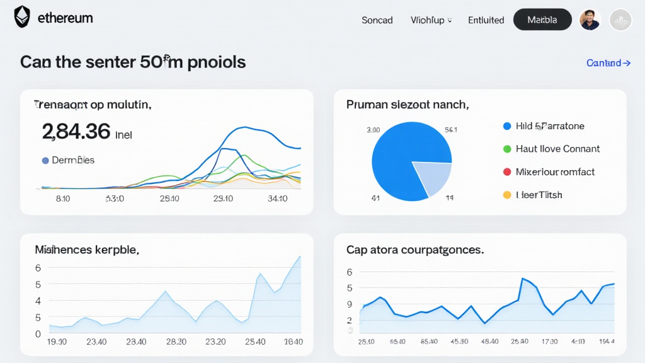Click the grey circular icon beside the avatar
The width and height of the screenshot is (645, 363).
[x=620, y=20]
